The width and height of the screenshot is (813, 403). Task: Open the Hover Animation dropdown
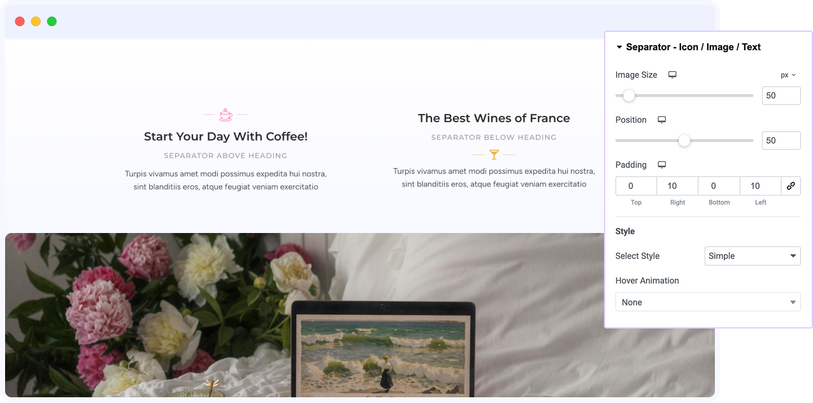click(708, 302)
